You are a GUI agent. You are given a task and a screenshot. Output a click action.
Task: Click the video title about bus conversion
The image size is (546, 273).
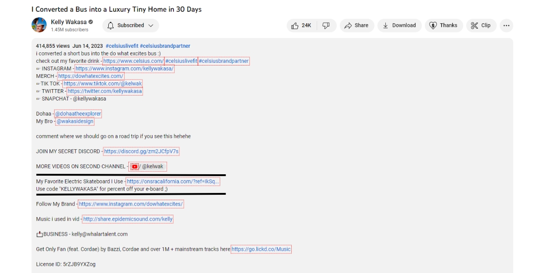point(116,9)
